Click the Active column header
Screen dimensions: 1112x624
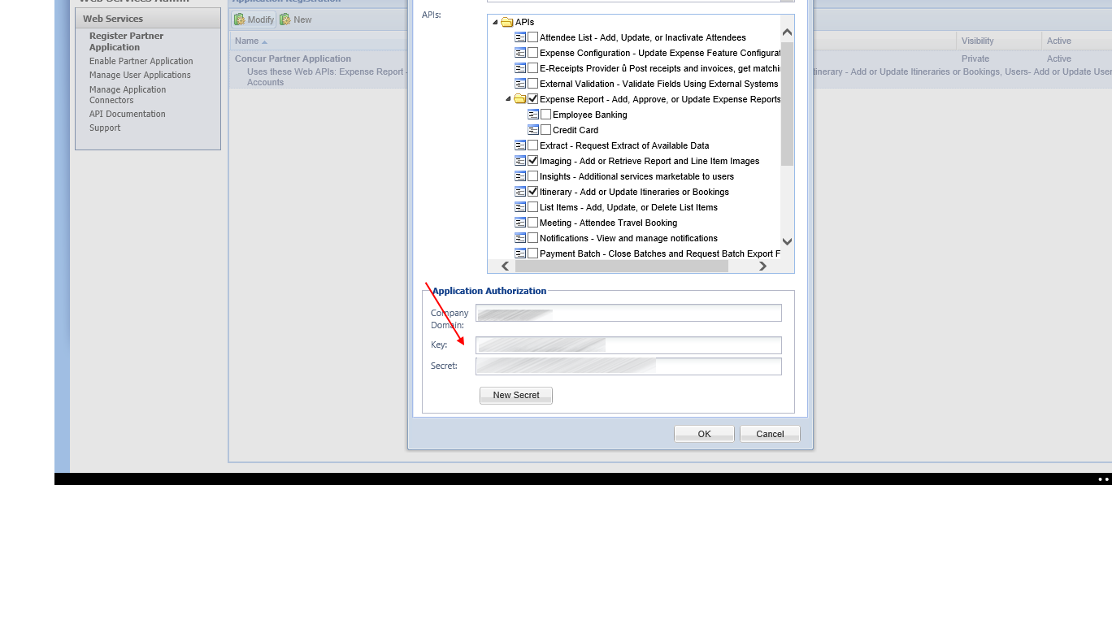1076,41
